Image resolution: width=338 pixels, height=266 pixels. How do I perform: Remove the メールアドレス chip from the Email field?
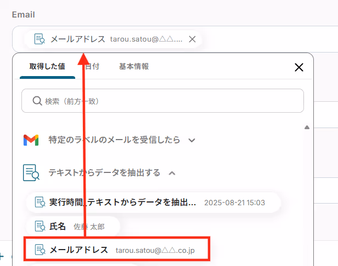coord(192,39)
